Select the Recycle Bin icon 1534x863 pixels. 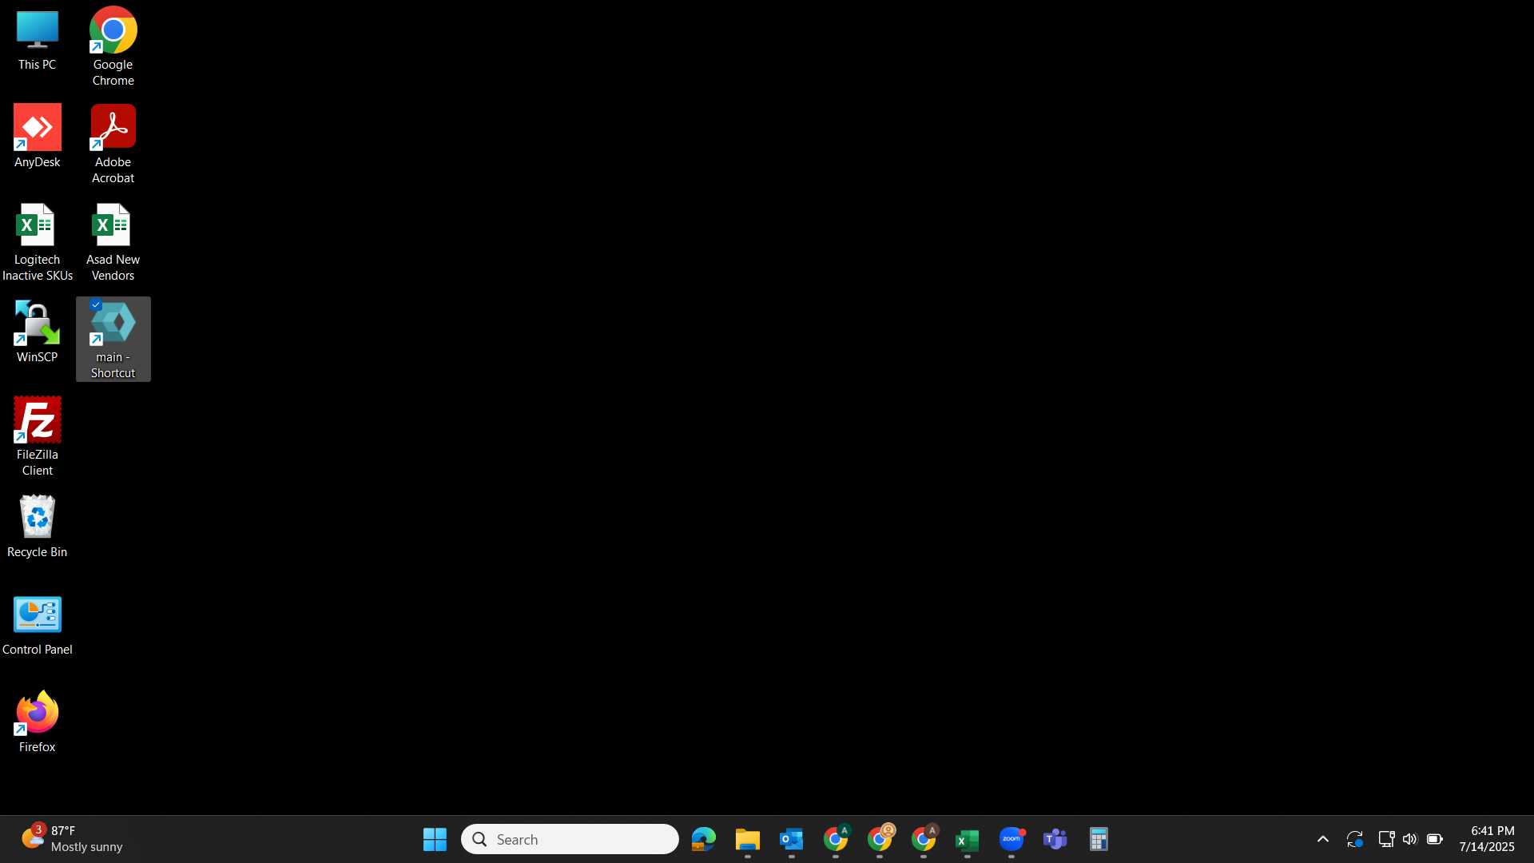[38, 527]
